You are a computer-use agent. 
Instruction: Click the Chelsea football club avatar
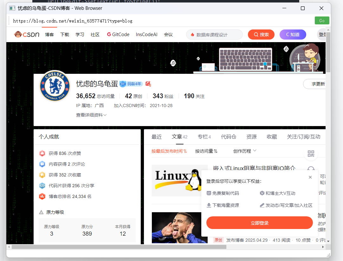tap(55, 86)
